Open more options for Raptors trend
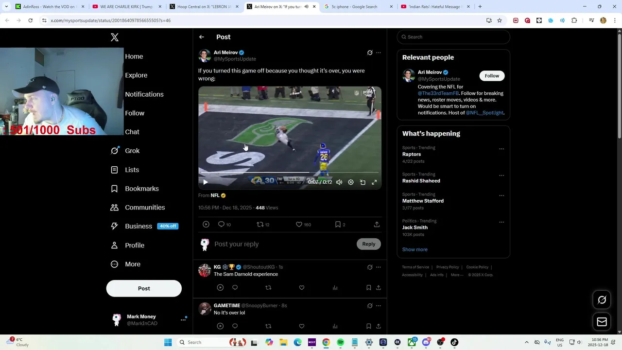 pos(501,149)
